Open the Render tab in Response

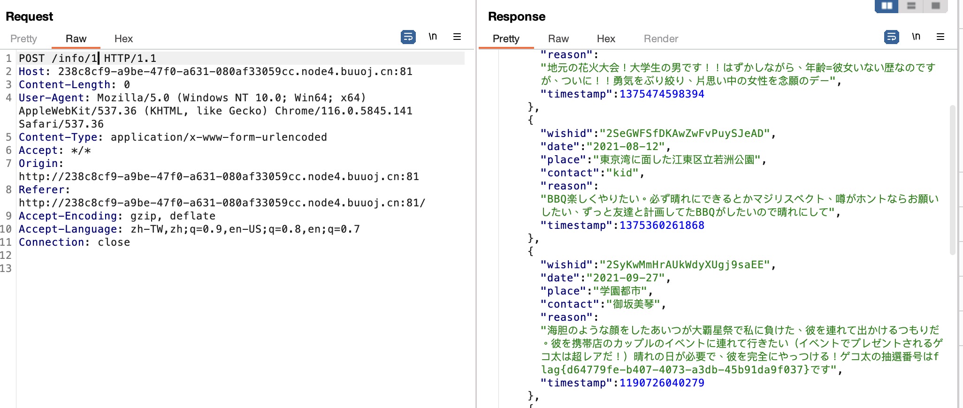661,38
